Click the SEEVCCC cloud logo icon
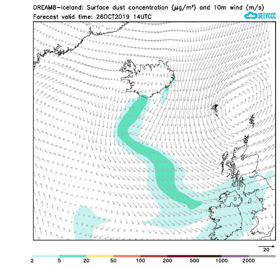 coord(251,16)
